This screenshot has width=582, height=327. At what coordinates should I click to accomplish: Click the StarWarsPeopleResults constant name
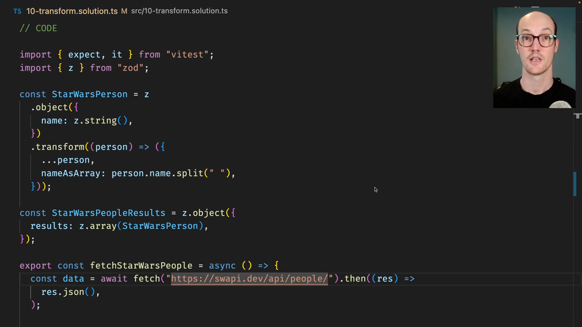point(108,213)
